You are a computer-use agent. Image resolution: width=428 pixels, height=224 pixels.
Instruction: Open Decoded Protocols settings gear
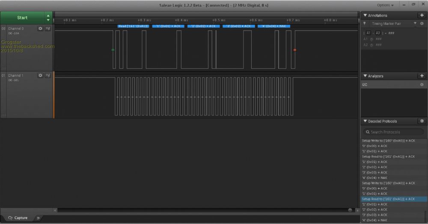(422, 121)
